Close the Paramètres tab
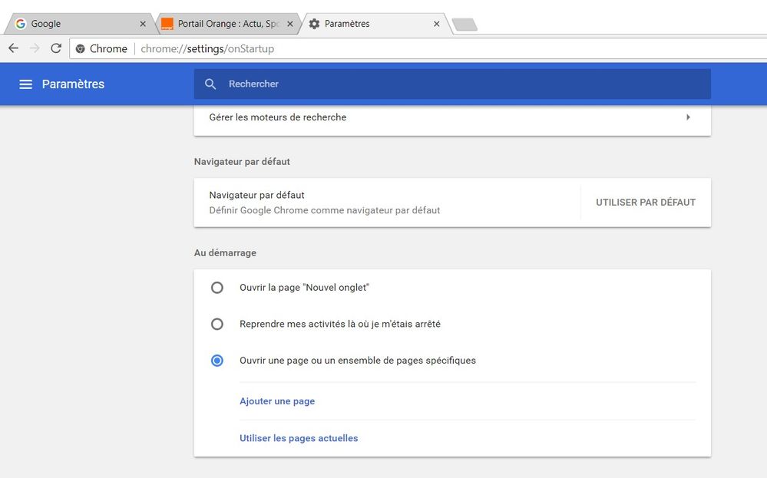767x478 pixels. tap(437, 24)
